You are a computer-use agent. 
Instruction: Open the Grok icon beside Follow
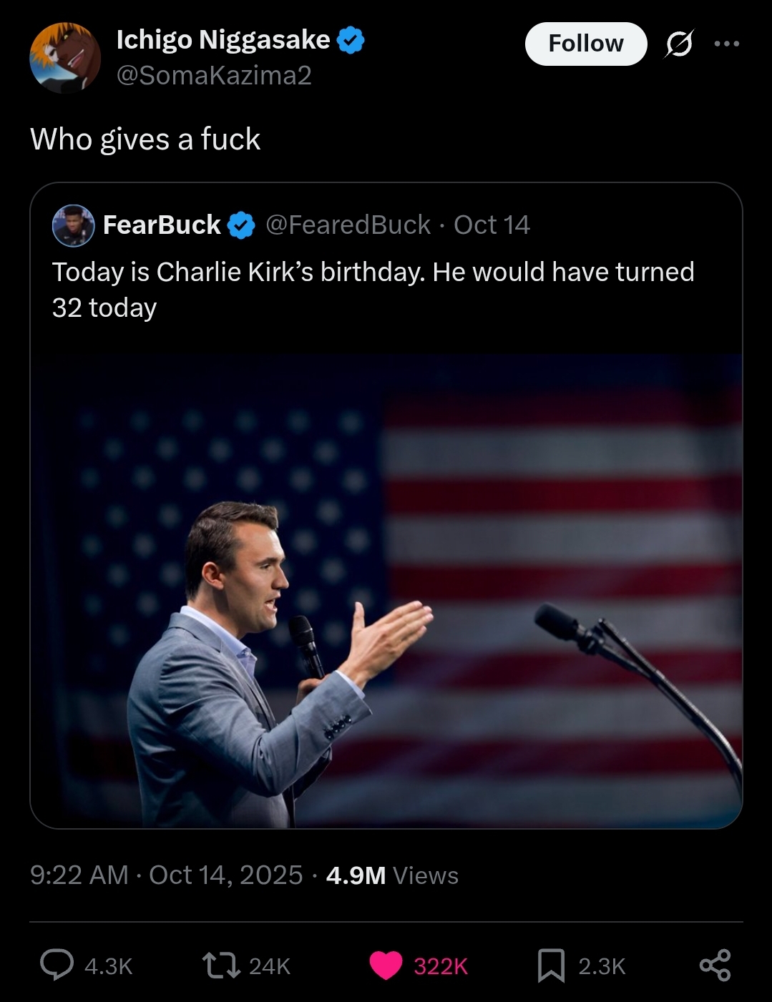678,44
